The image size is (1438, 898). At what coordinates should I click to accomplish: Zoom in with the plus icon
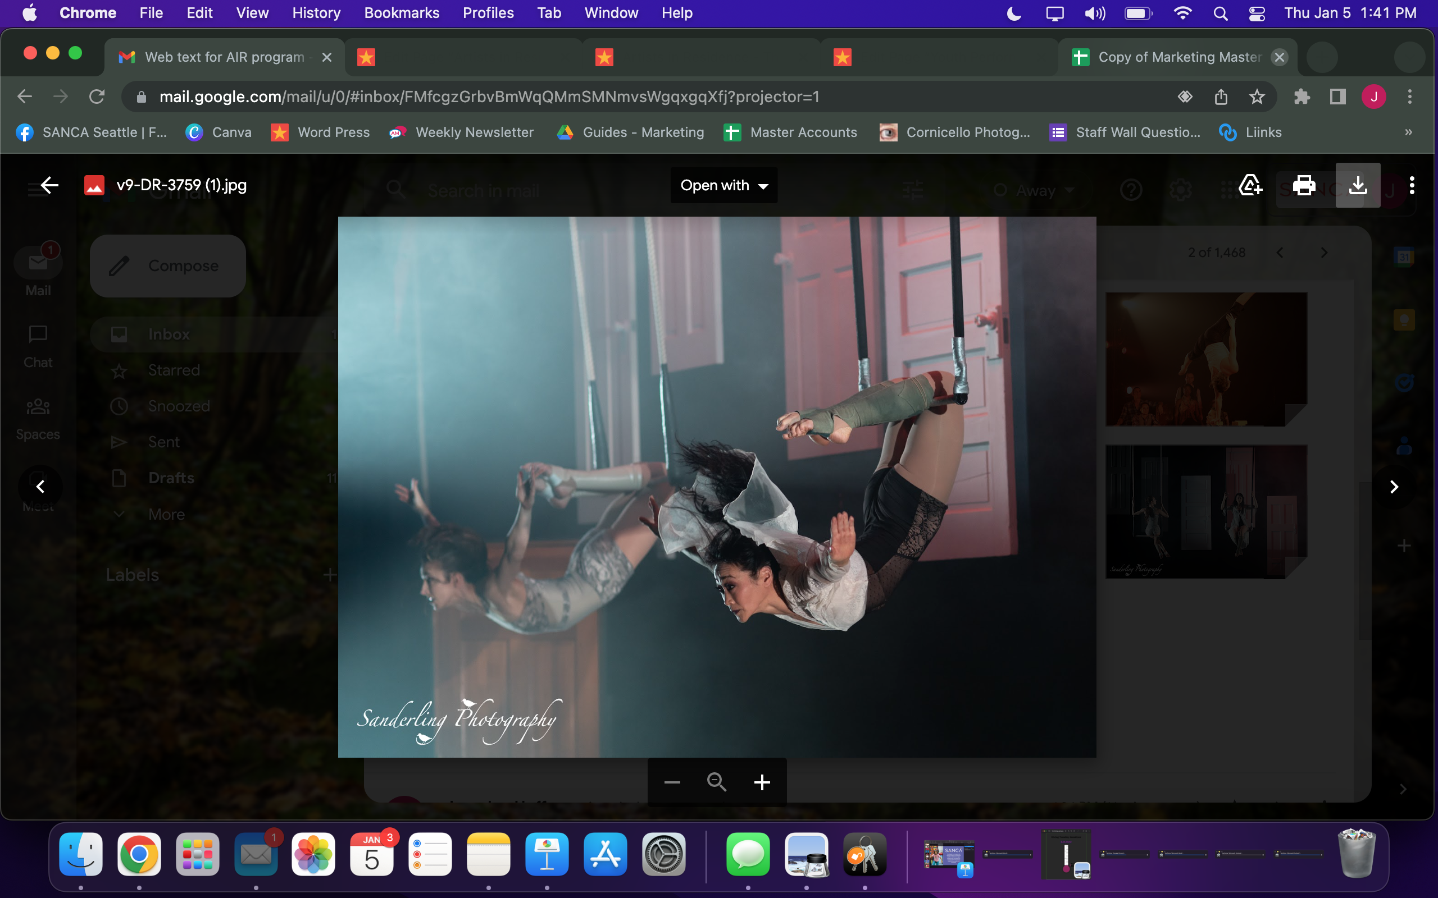[x=762, y=782]
